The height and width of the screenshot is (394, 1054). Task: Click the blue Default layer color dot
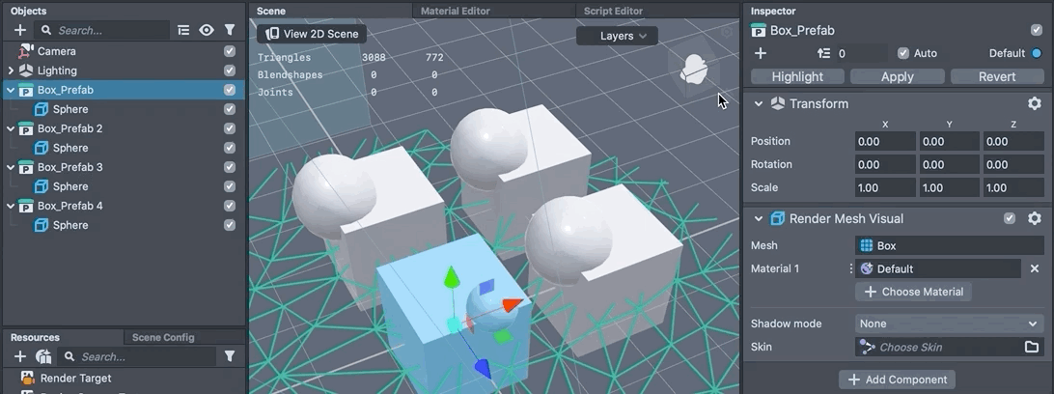[1037, 53]
